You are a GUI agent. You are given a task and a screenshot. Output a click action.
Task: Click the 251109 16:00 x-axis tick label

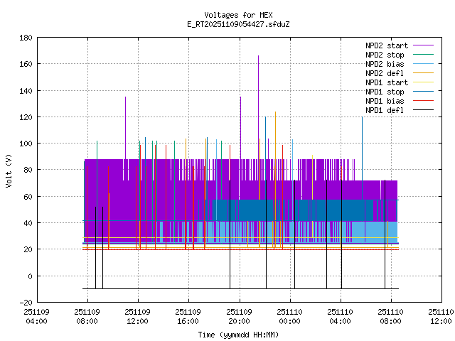click(188, 316)
